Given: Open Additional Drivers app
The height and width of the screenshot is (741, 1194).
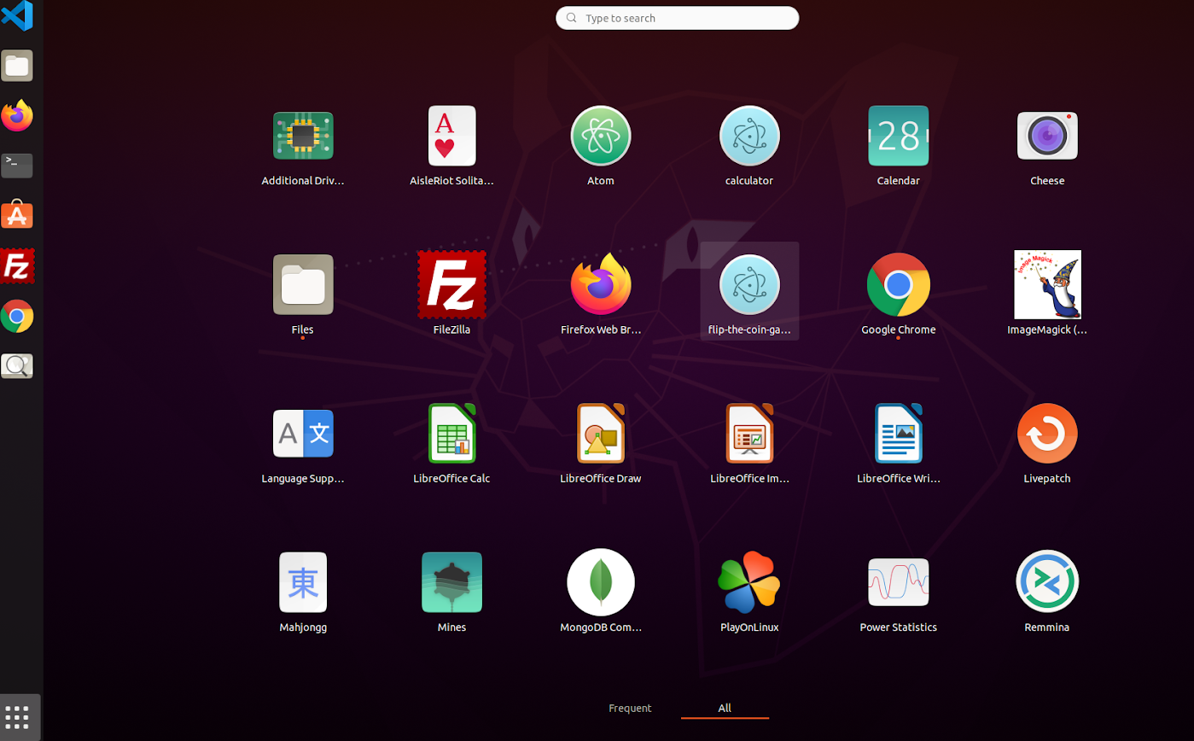Looking at the screenshot, I should [303, 136].
